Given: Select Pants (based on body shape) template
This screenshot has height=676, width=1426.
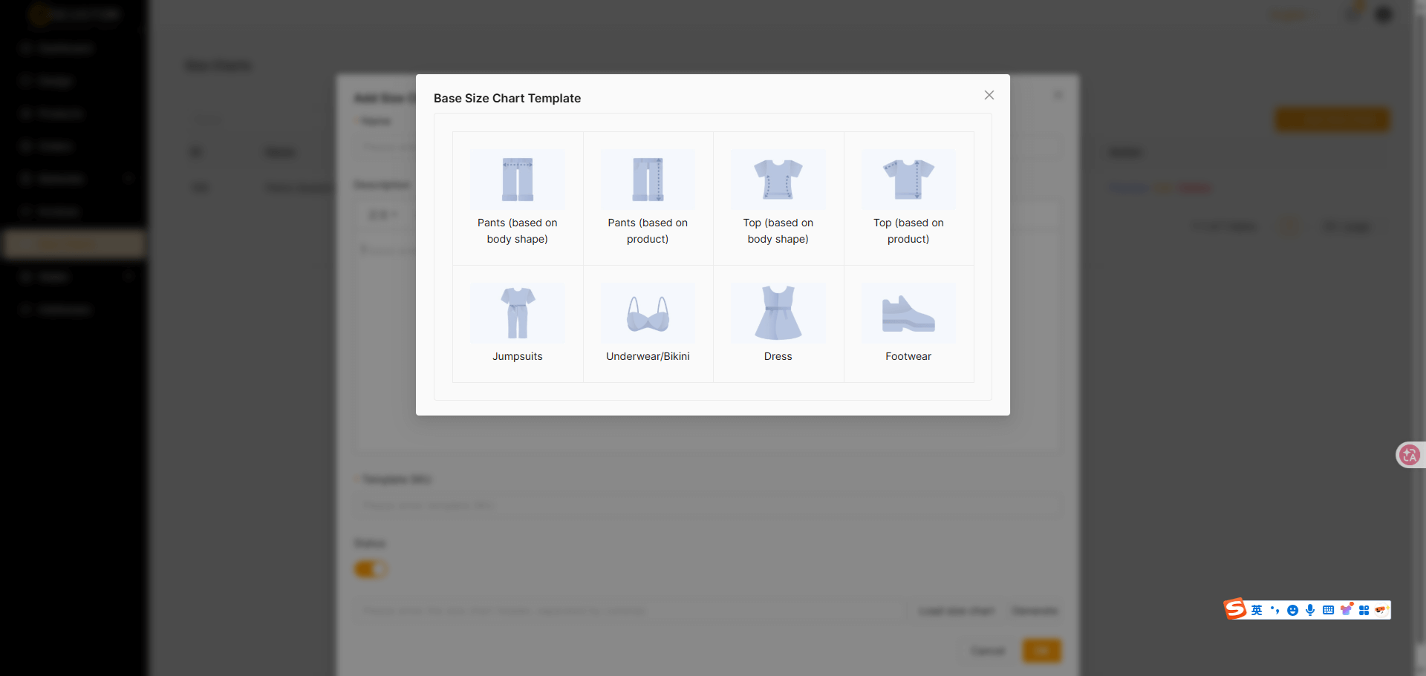Looking at the screenshot, I should [x=517, y=198].
